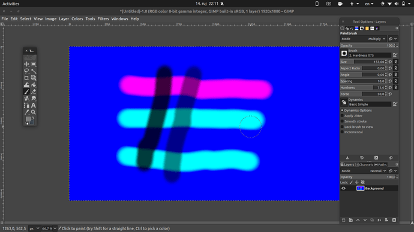Select the Smudge tool
The width and height of the screenshot is (414, 232).
(x=34, y=99)
